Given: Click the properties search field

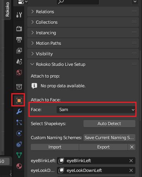Looking at the screenshot, I should 78,2.
